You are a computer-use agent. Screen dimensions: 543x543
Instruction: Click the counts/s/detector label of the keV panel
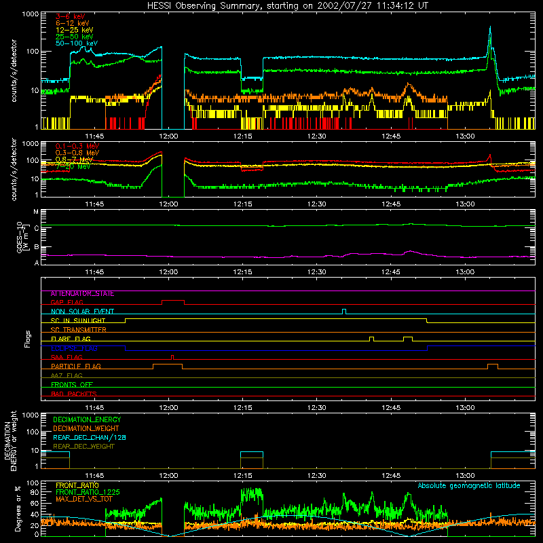[14, 71]
